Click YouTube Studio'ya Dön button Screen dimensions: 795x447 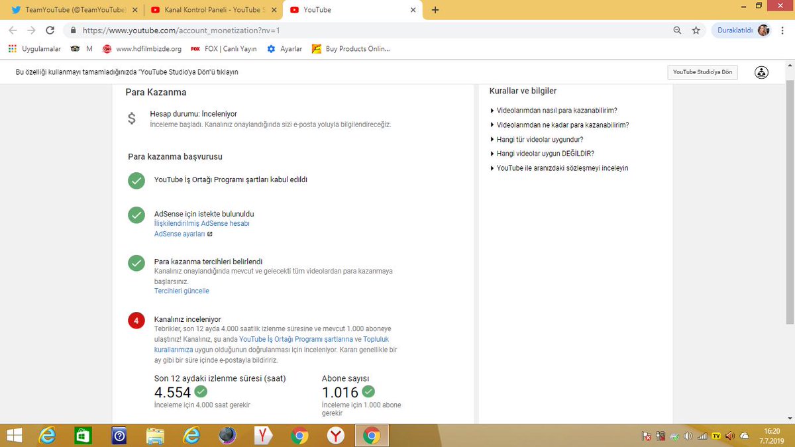[702, 72]
